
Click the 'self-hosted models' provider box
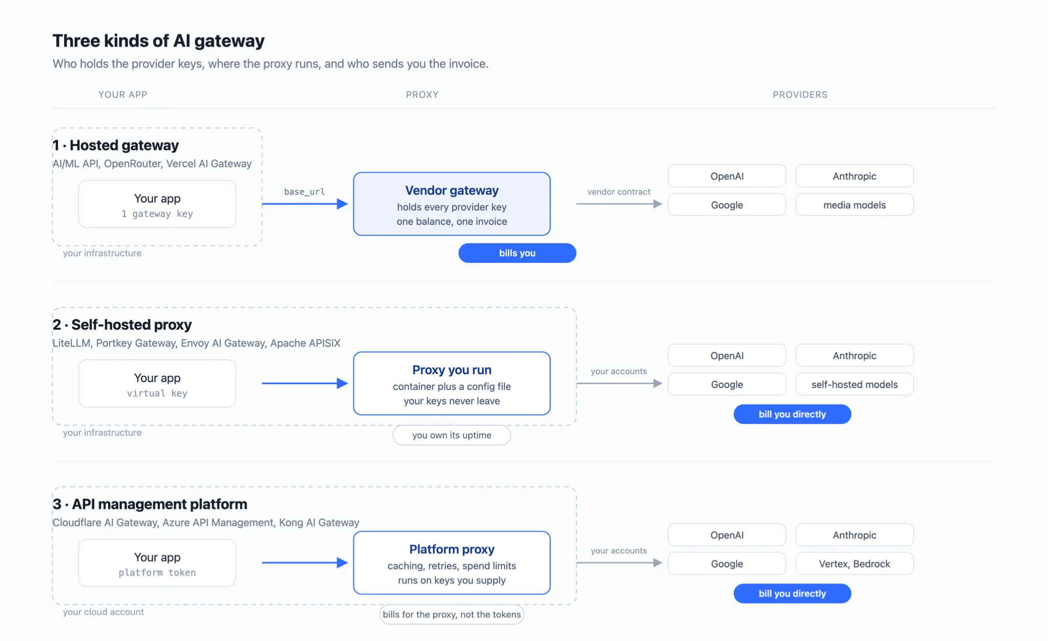click(854, 384)
